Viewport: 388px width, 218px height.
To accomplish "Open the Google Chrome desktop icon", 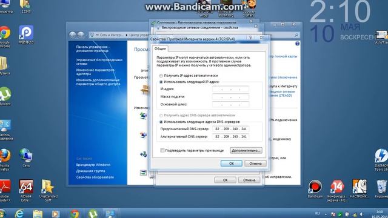I will pos(5,36).
